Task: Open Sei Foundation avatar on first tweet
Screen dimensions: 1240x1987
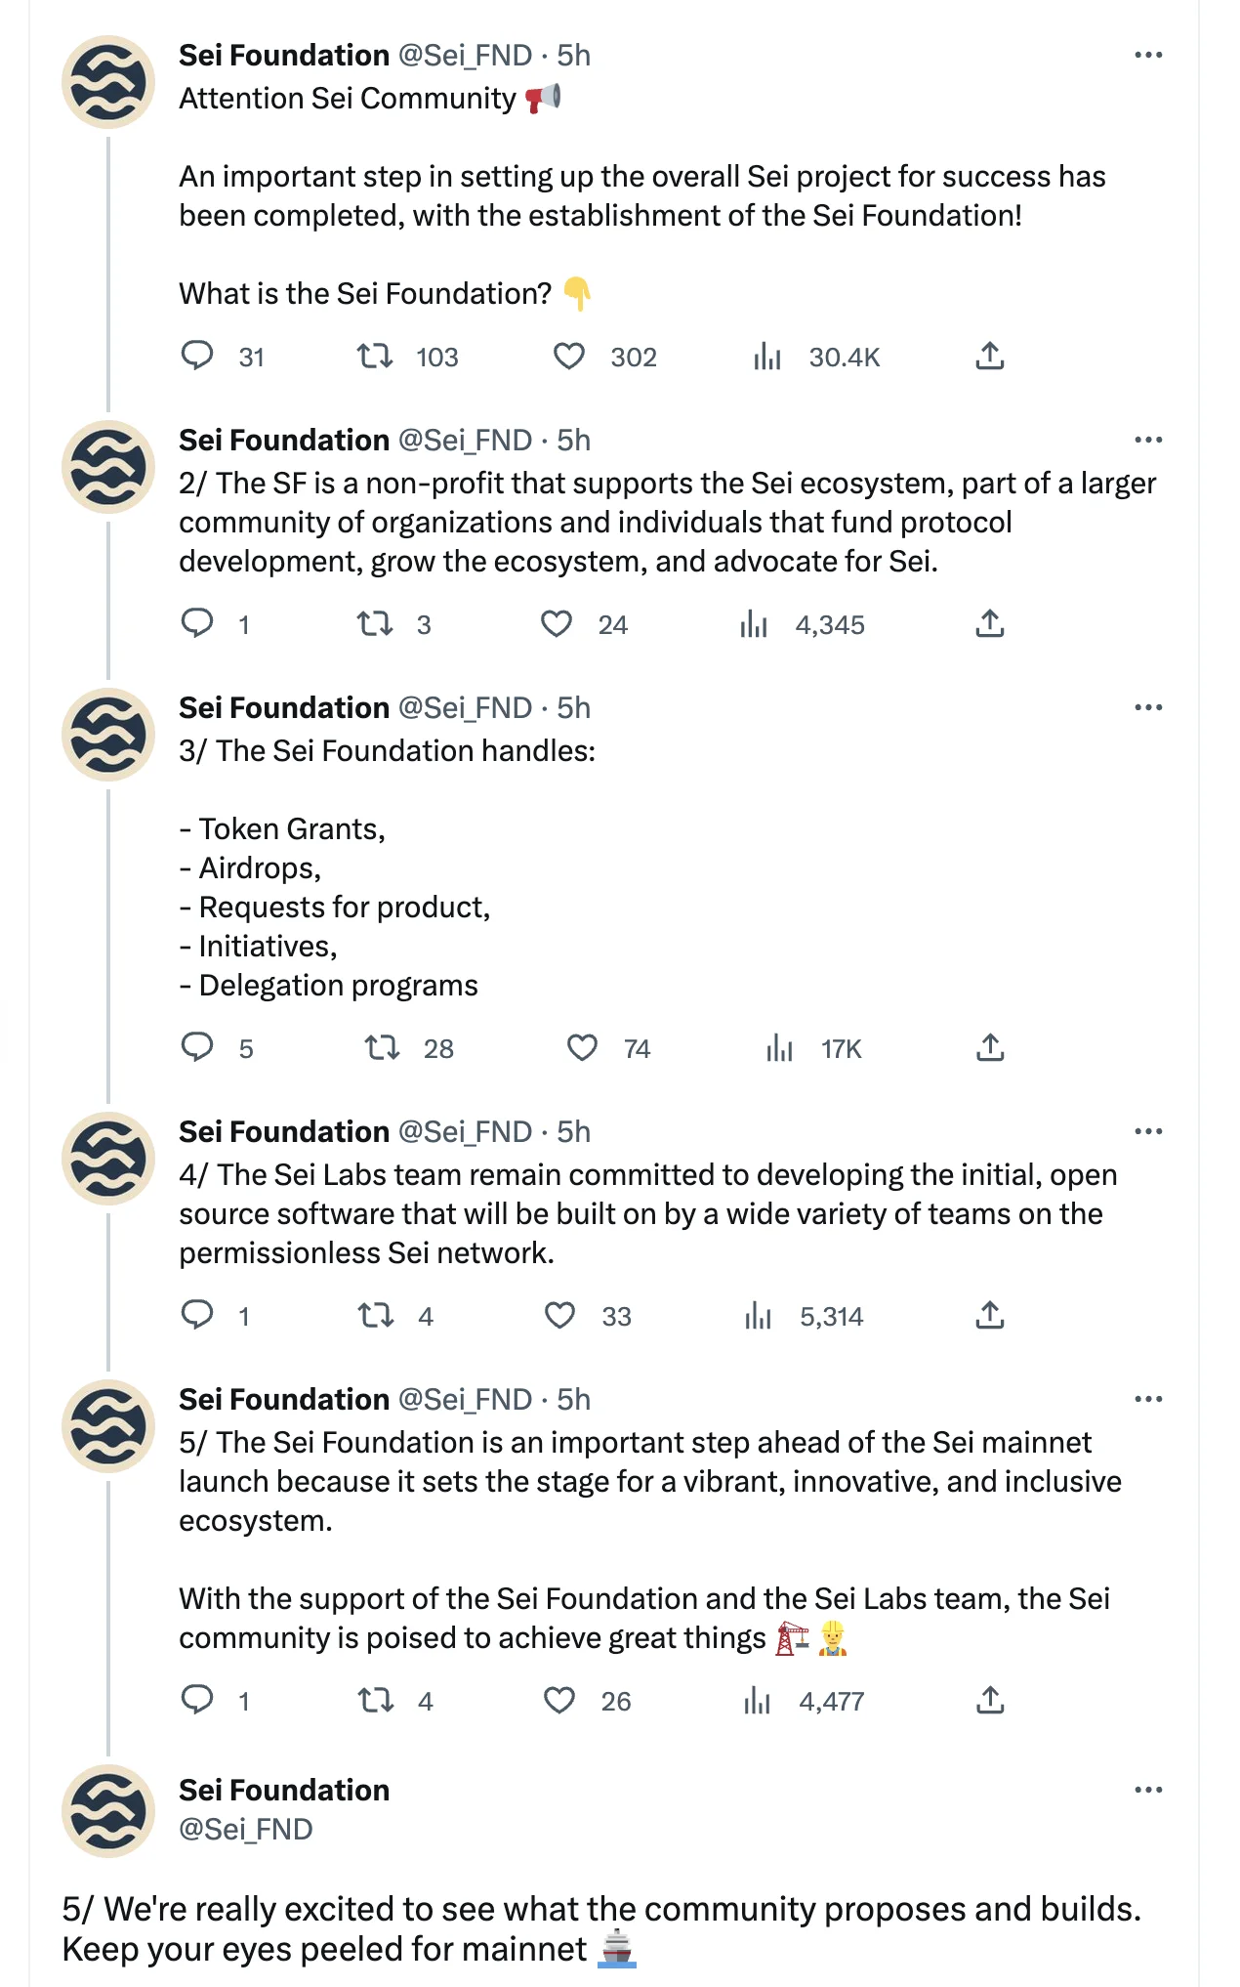Action: pos(108,82)
